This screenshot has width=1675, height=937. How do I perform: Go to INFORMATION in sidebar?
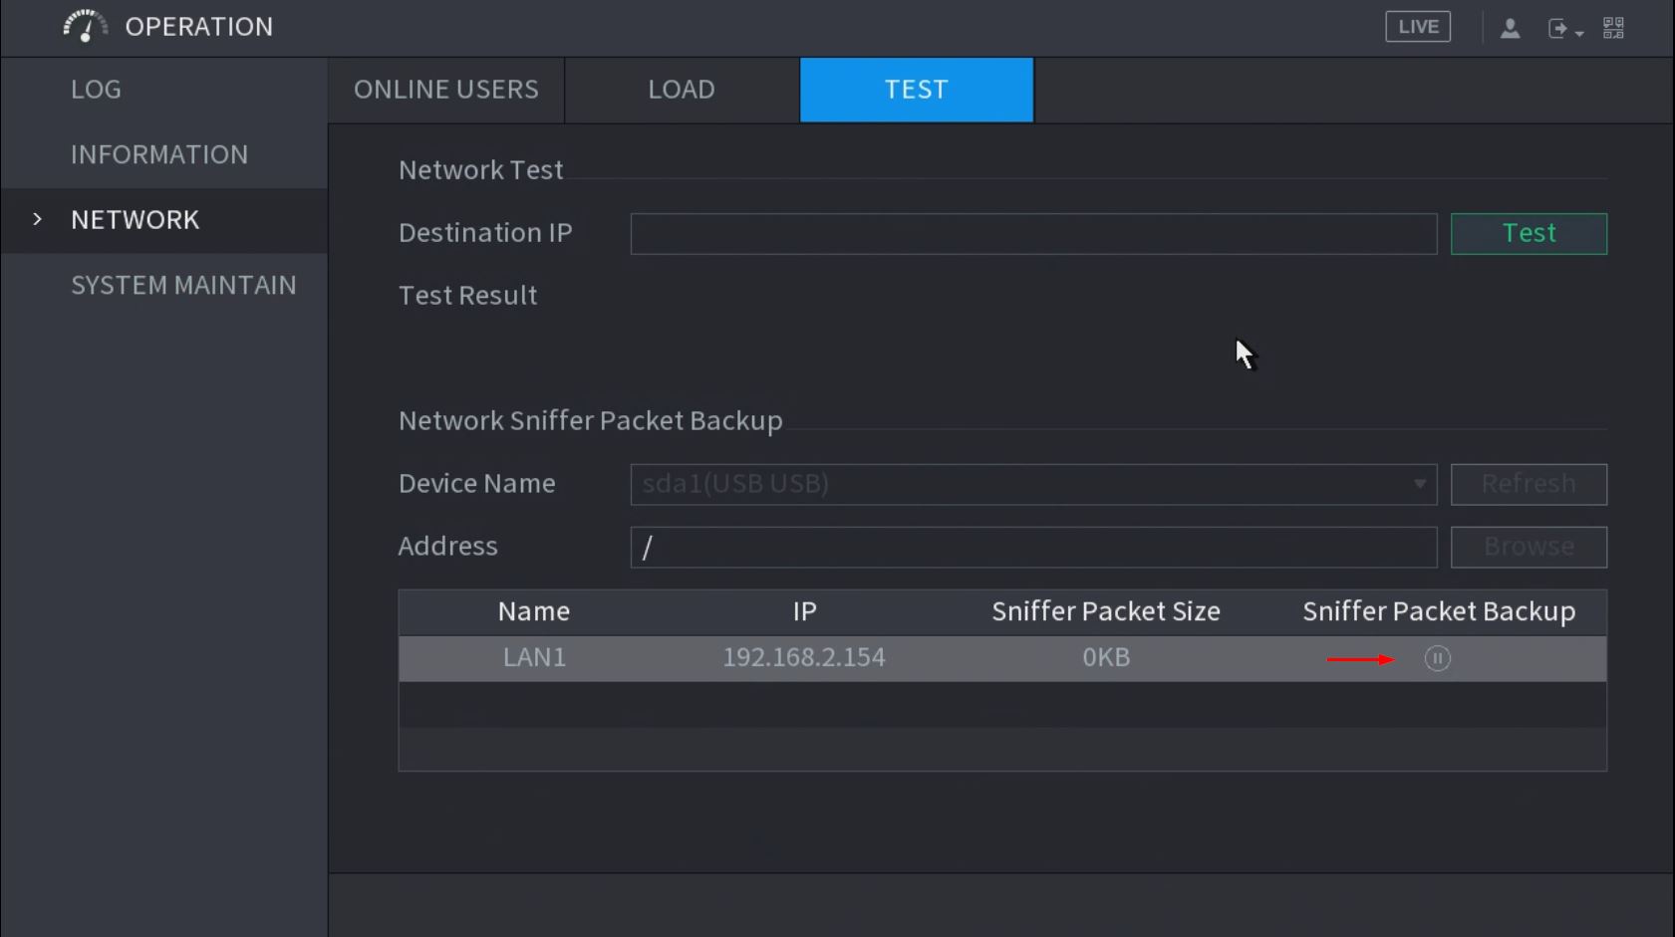point(159,154)
